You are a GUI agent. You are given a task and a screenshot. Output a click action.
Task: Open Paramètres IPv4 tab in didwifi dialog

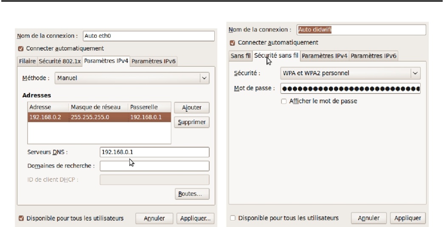coord(325,56)
